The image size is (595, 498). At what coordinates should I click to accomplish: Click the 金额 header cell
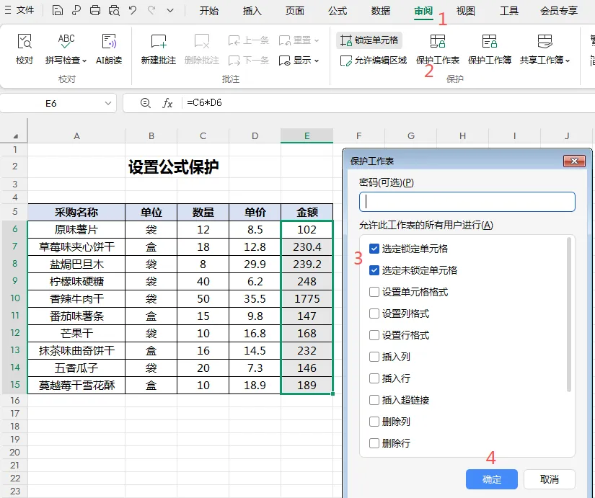[x=307, y=212]
